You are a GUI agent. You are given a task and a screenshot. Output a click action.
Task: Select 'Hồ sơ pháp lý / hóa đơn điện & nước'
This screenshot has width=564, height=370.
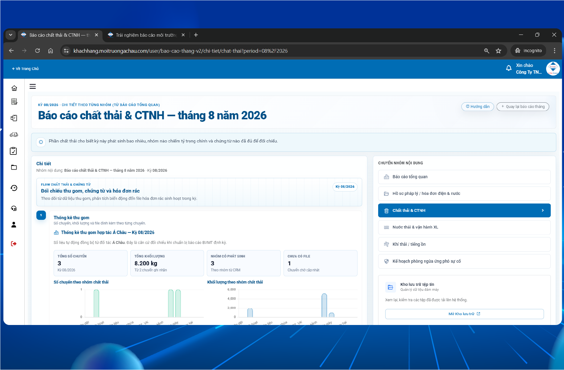point(464,194)
